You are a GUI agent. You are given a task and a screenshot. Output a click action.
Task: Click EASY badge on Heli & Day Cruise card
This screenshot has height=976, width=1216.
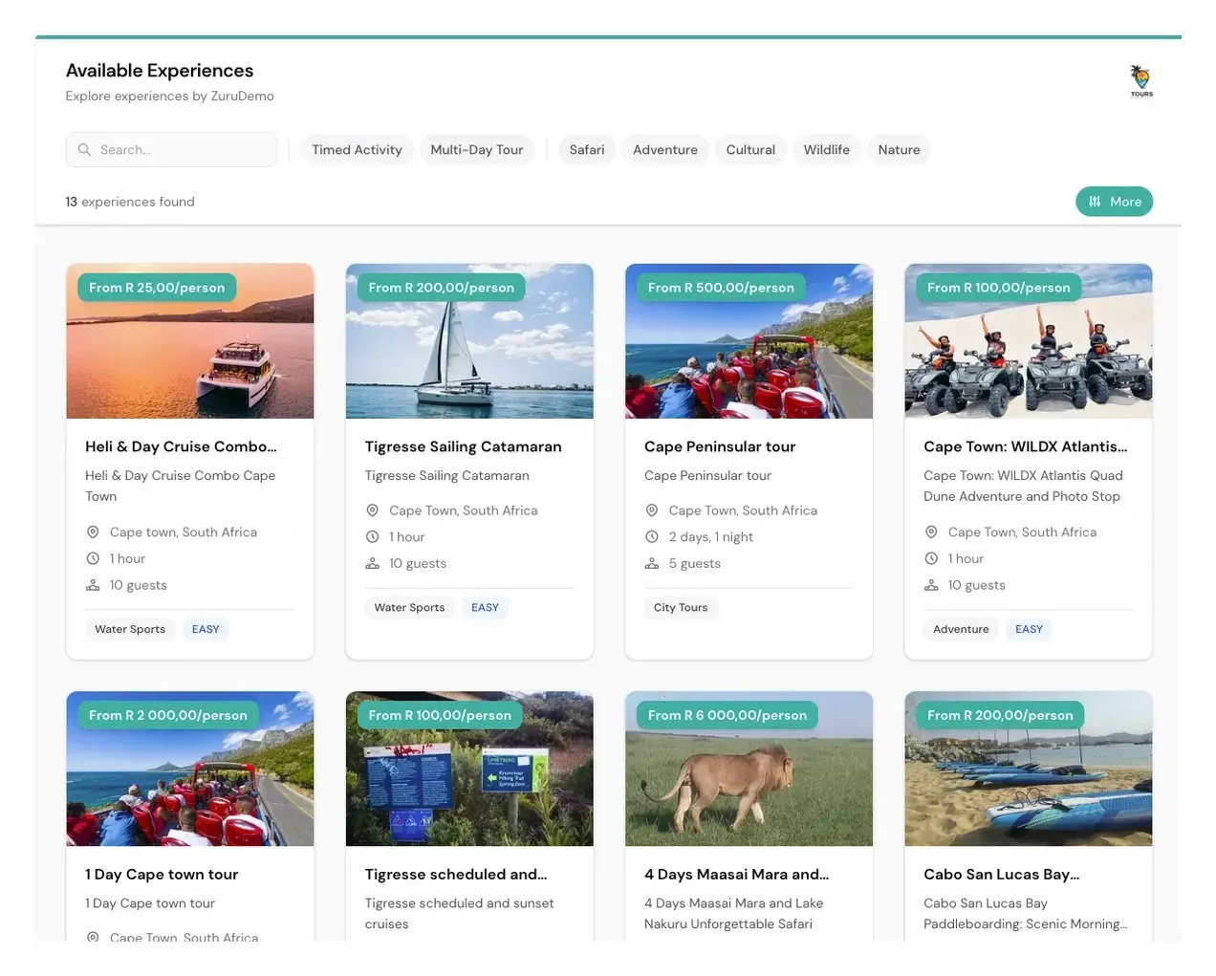(206, 629)
